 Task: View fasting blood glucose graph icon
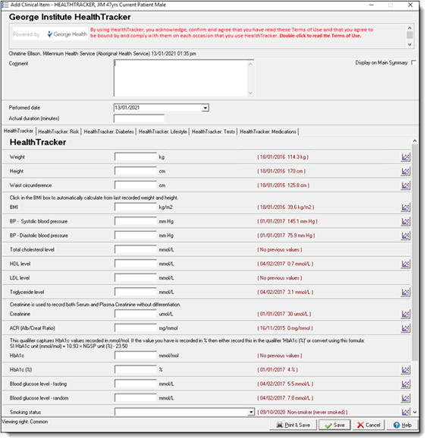pyautogui.click(x=405, y=384)
